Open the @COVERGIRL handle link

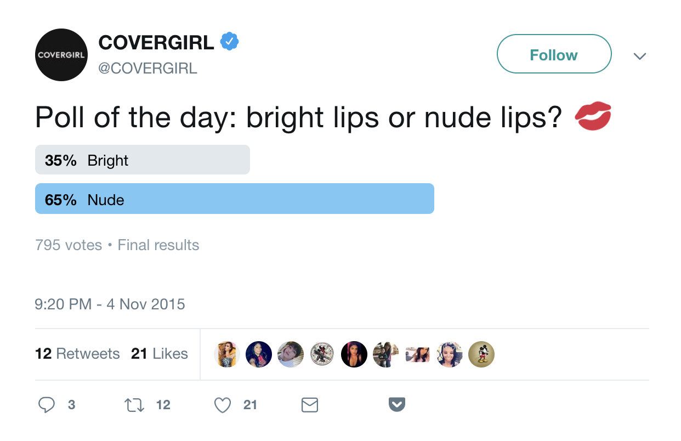coord(147,69)
